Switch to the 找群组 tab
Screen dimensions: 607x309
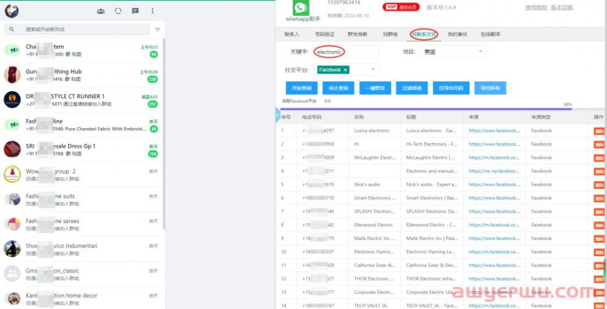tap(390, 34)
